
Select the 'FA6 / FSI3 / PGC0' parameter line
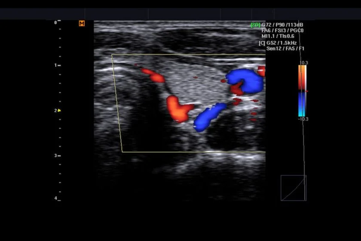pos(282,31)
